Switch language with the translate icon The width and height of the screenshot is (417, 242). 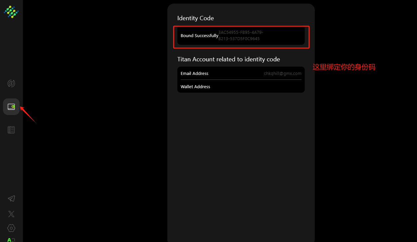point(11,240)
